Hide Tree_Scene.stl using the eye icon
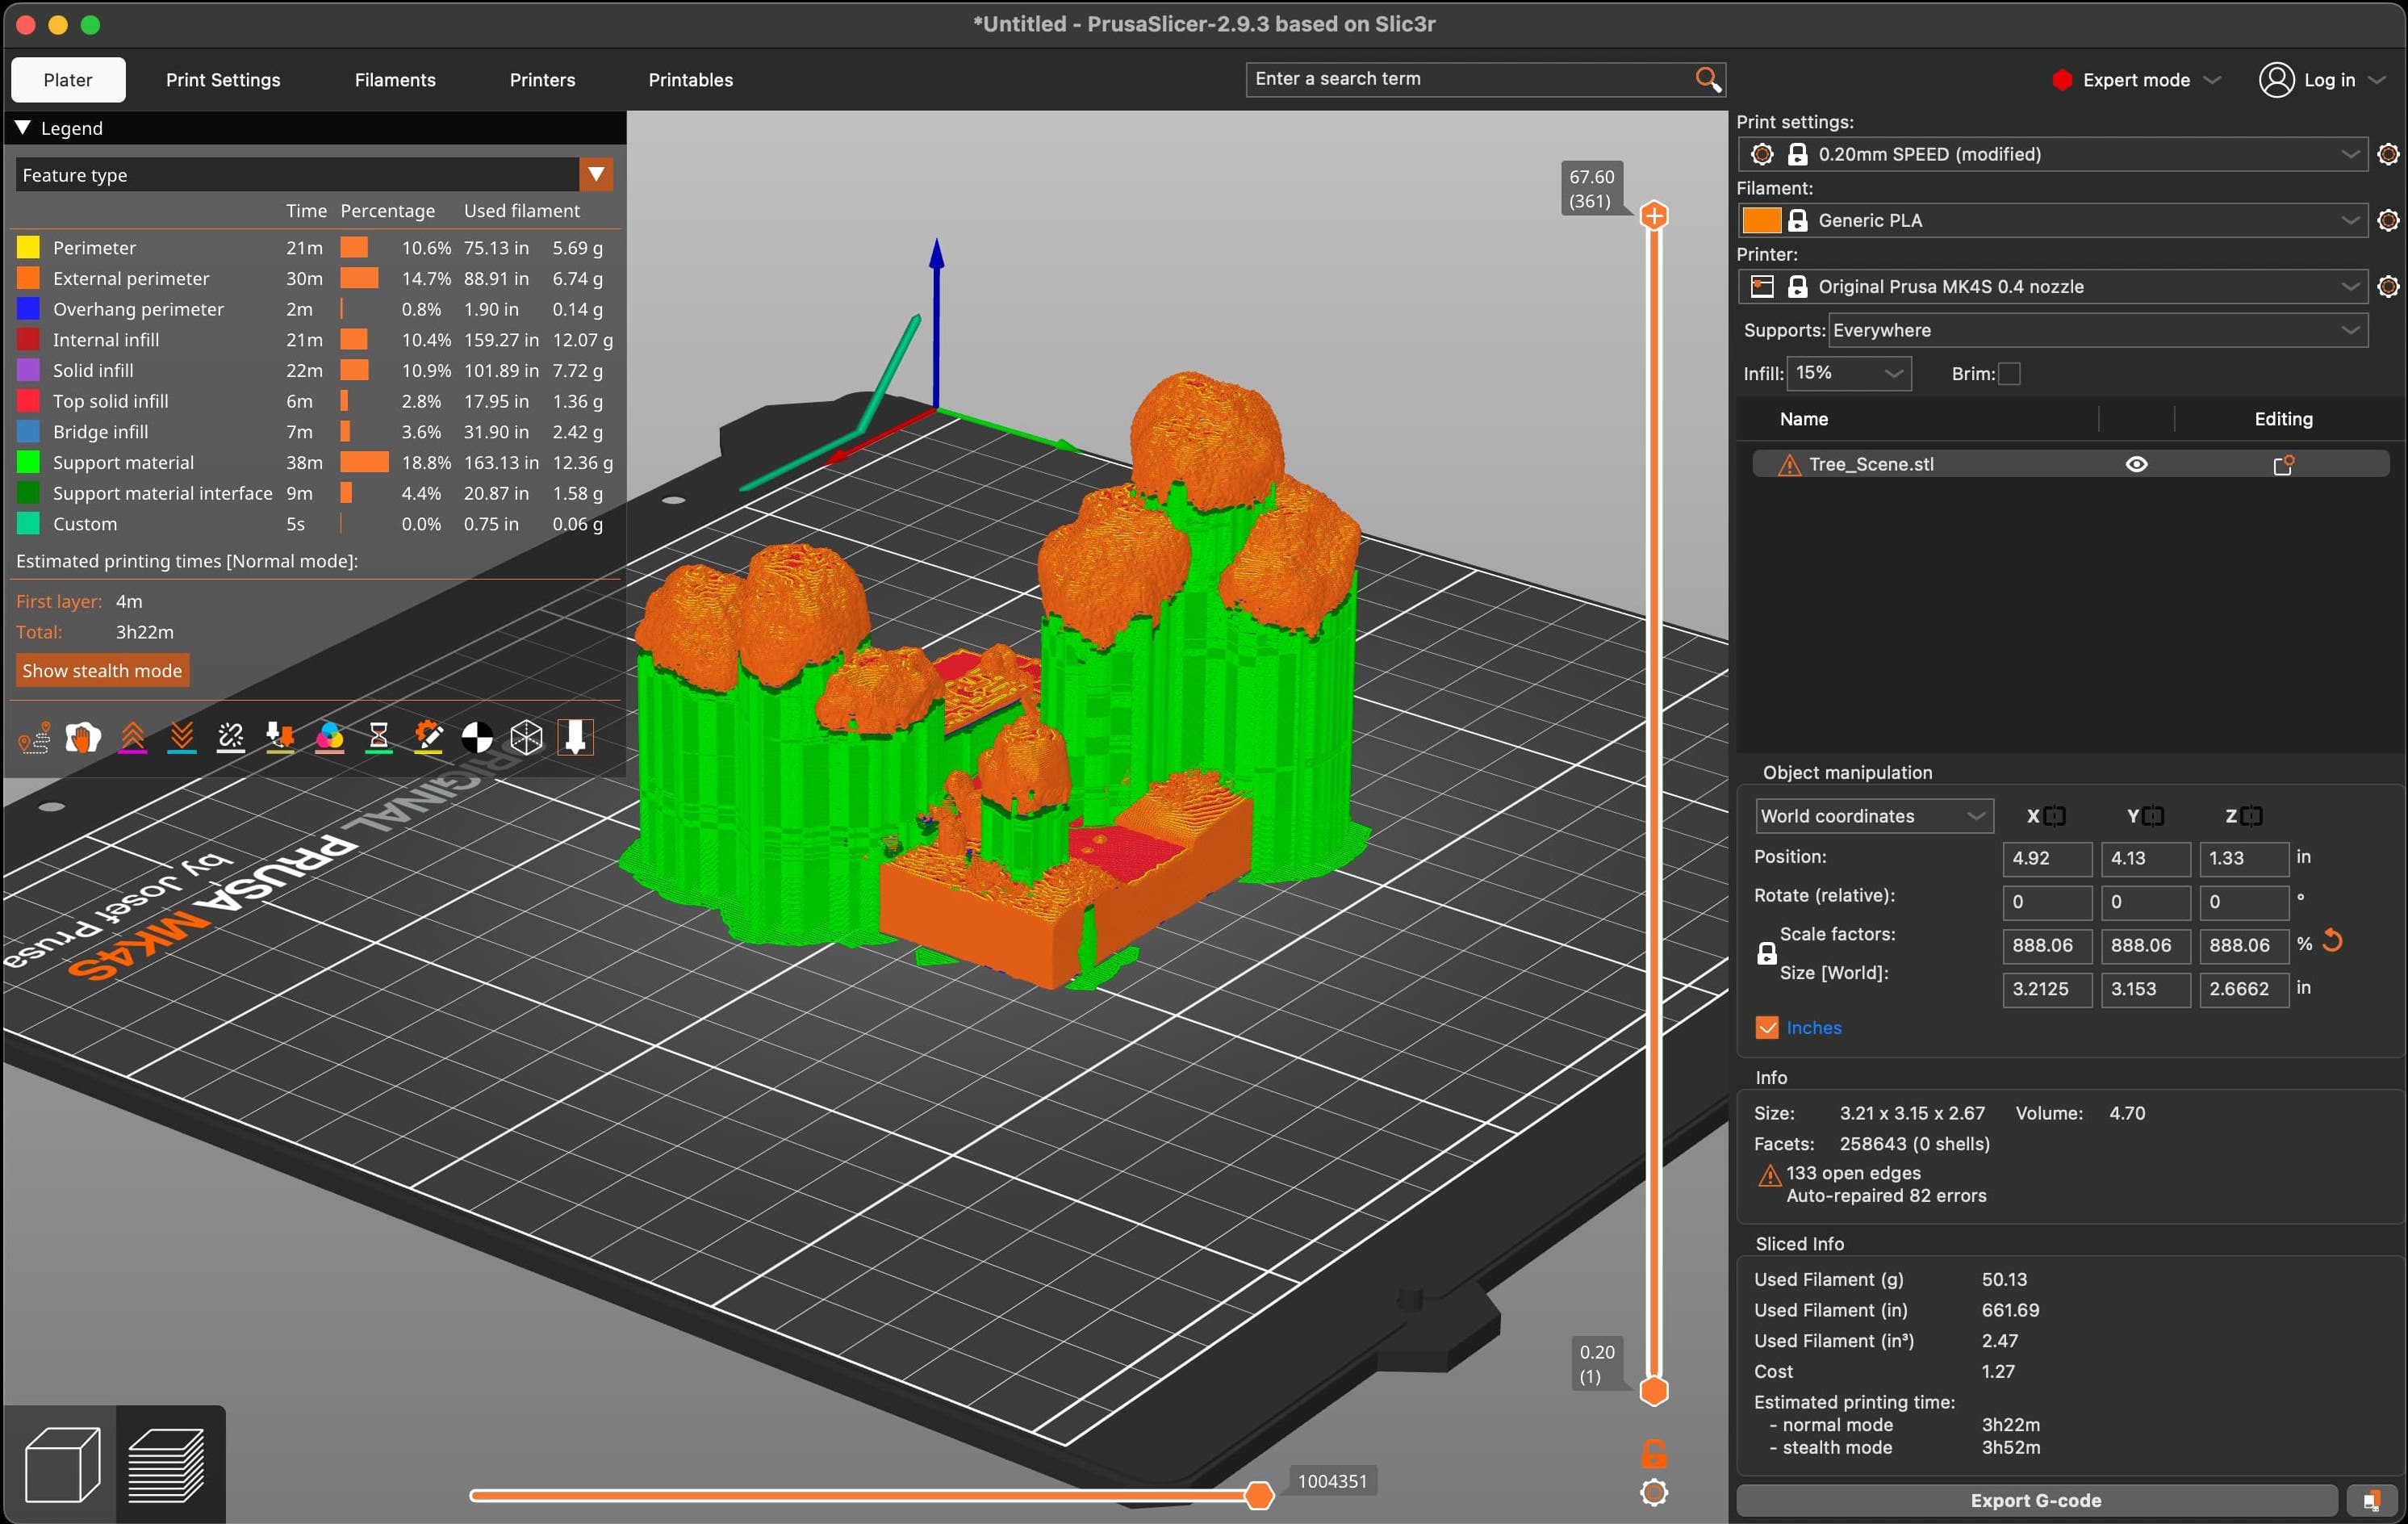This screenshot has width=2408, height=1524. coord(2136,464)
